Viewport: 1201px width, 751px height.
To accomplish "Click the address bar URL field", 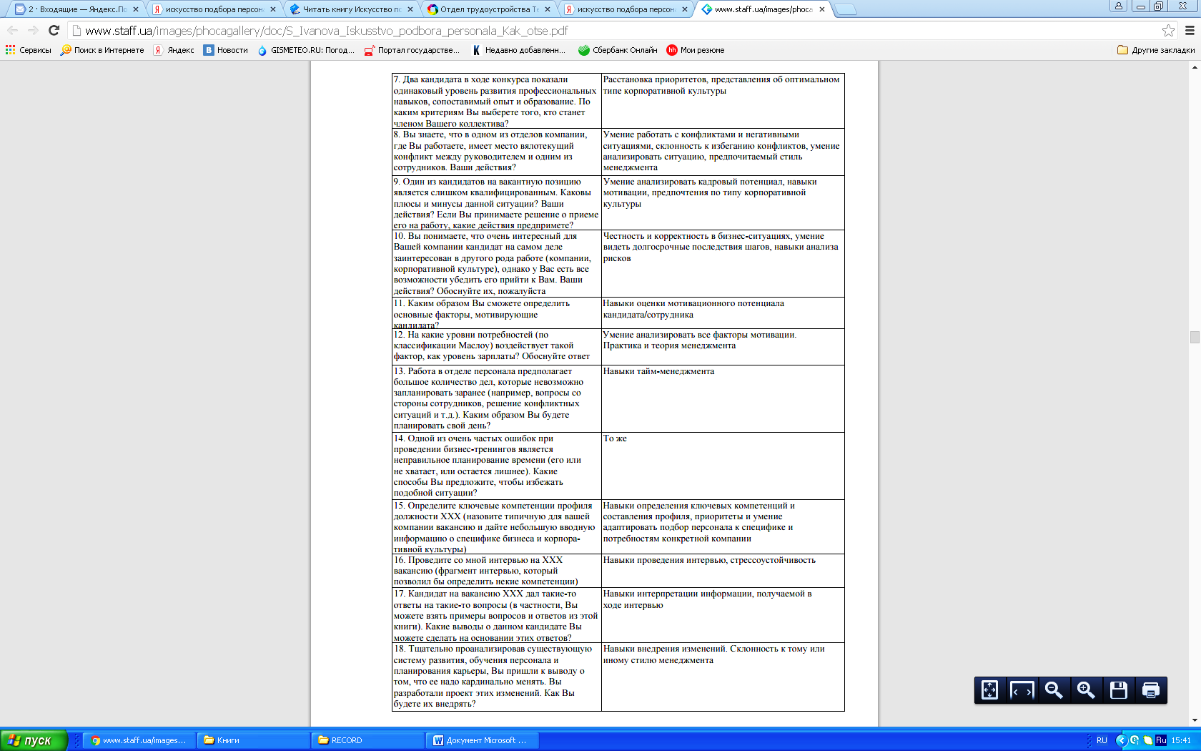I will point(615,30).
